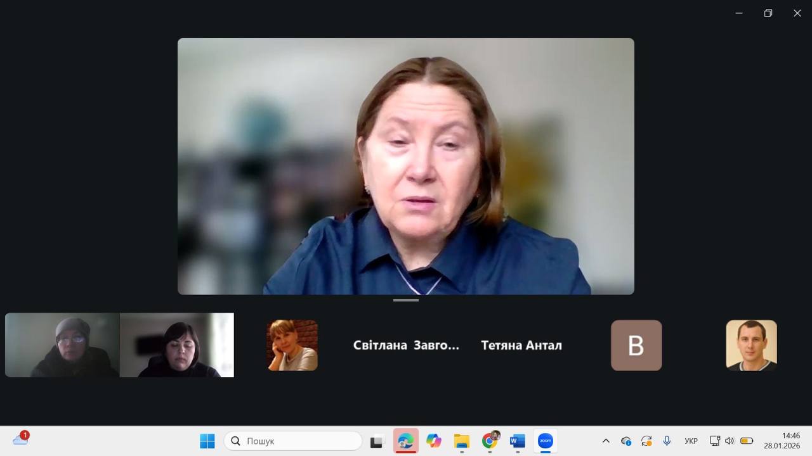The width and height of the screenshot is (812, 456).
Task: Expand the hidden system tray icons chevron
Action: pyautogui.click(x=606, y=441)
